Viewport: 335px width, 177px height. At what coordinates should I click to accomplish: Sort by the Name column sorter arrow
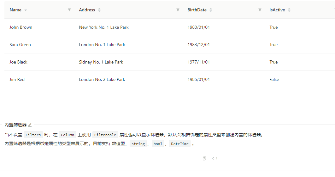tap(26, 10)
